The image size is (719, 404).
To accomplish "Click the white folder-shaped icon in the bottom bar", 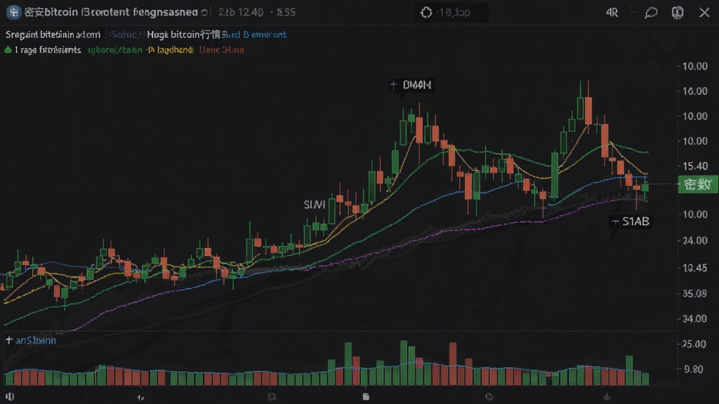I will [x=365, y=397].
